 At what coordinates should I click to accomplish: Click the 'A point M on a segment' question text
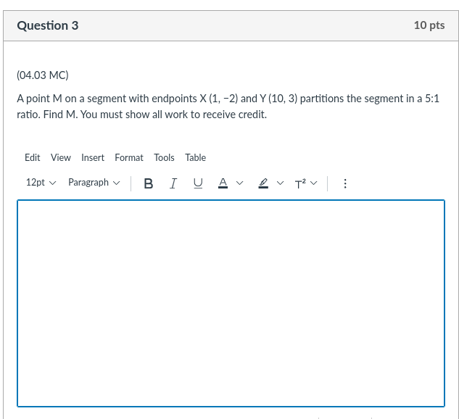228,107
